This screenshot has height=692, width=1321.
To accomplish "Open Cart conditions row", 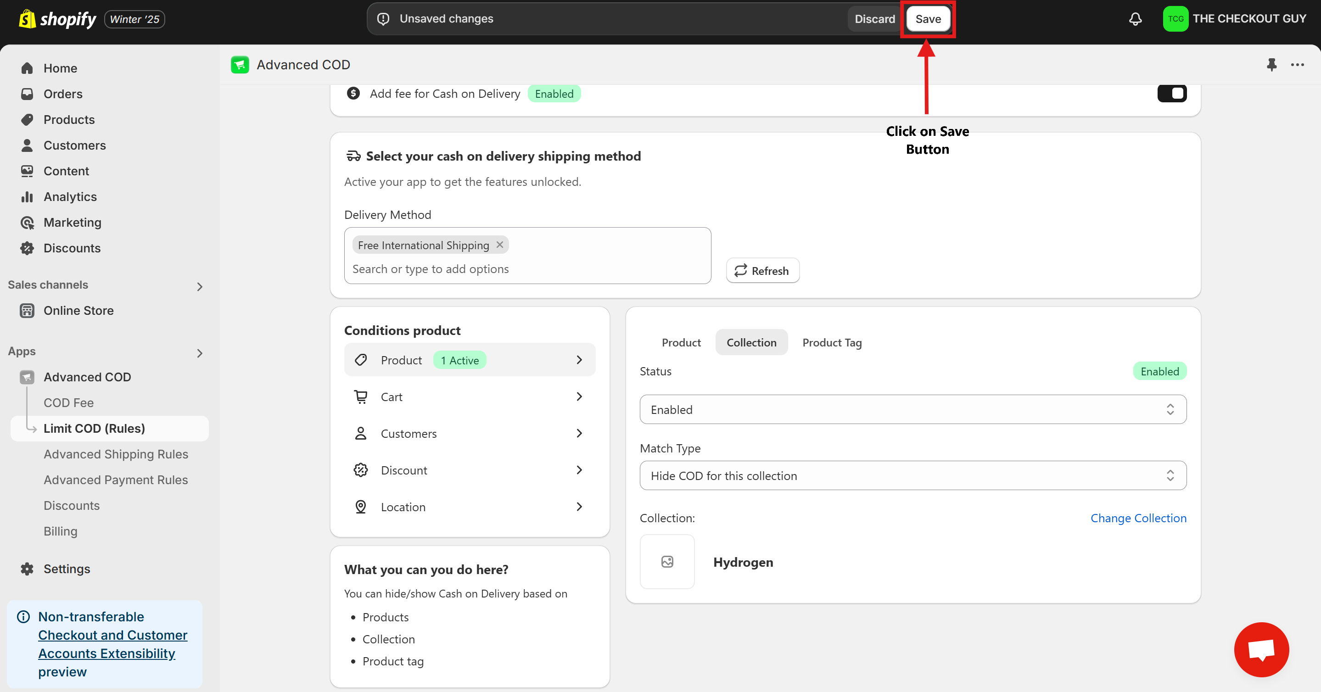I will click(x=470, y=397).
